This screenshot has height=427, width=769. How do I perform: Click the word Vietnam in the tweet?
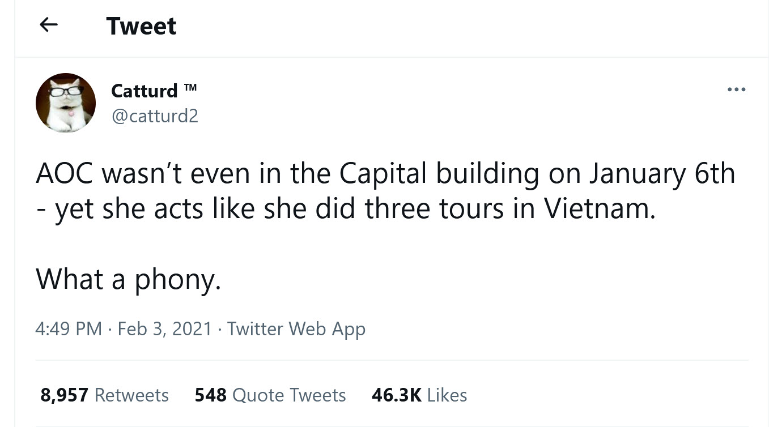[x=599, y=208]
